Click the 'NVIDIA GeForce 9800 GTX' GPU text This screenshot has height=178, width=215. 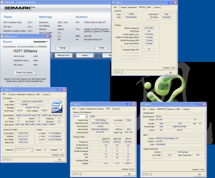click(95, 22)
